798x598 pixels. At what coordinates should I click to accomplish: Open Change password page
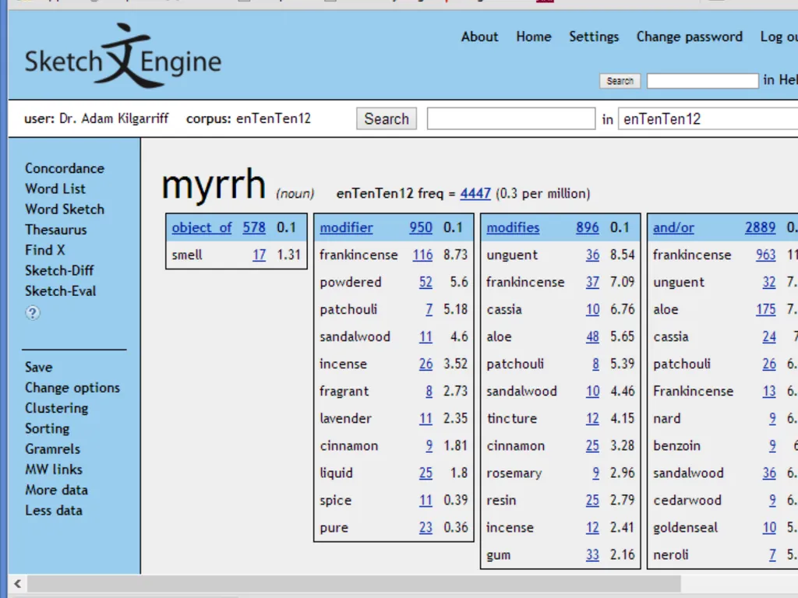(689, 37)
